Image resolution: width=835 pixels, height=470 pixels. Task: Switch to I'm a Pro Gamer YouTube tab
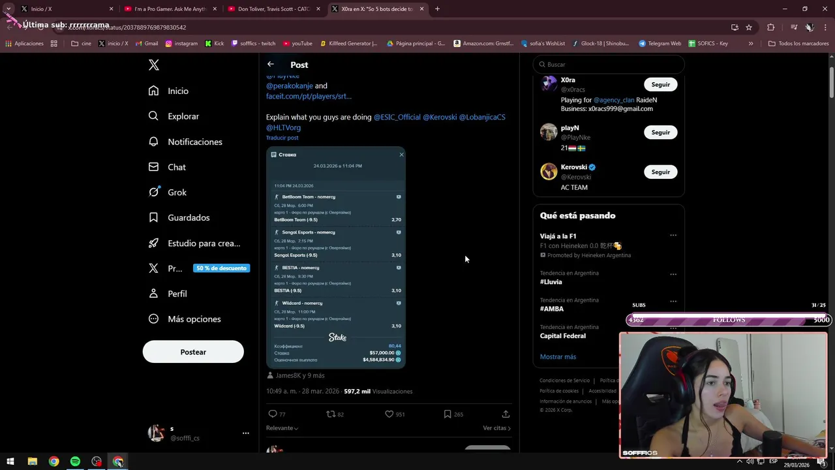(x=170, y=9)
